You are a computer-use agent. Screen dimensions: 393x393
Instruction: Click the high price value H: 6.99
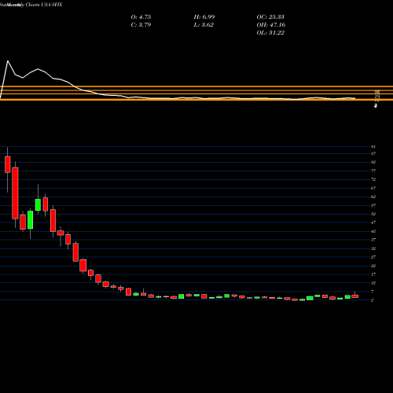[x=204, y=17]
